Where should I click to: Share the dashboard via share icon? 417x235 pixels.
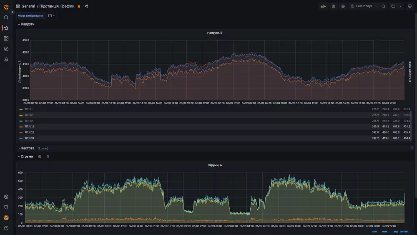coord(86,6)
